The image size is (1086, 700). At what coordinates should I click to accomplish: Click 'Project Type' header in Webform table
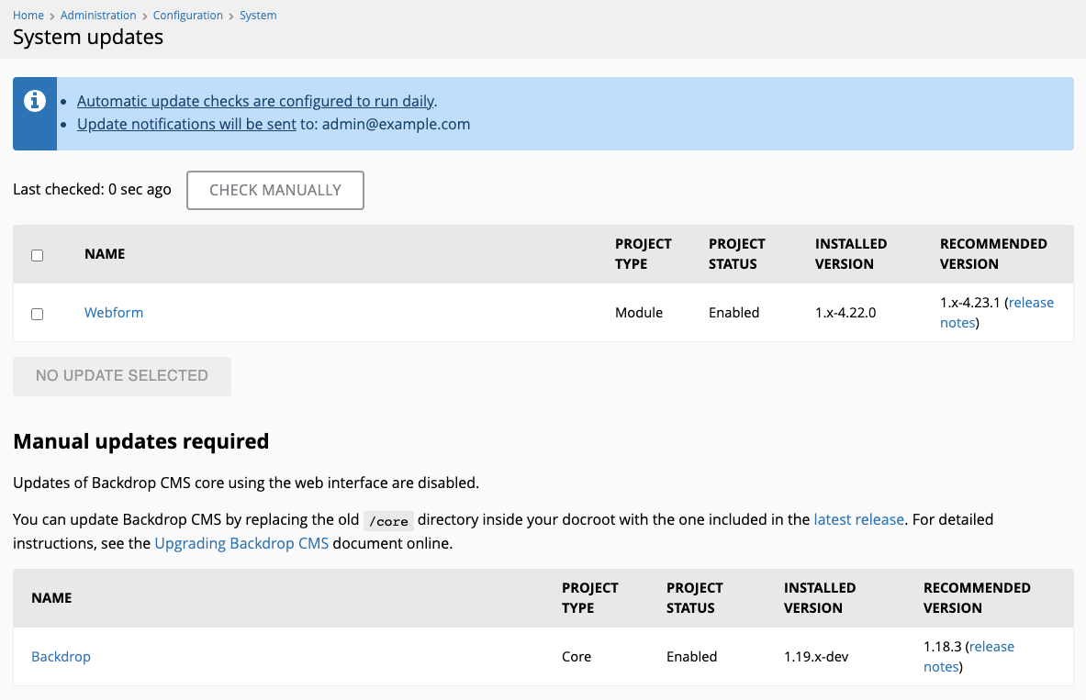pos(643,254)
